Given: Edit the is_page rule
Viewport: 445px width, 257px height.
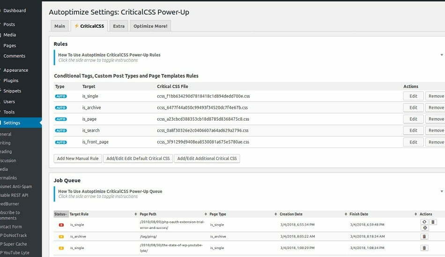Looking at the screenshot, I should [x=413, y=119].
